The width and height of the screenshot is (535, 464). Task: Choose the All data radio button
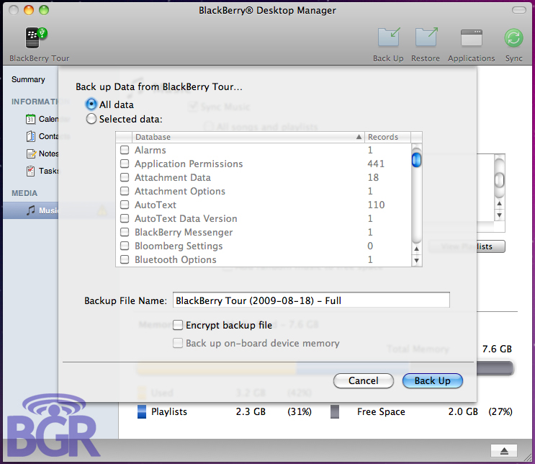tap(91, 104)
